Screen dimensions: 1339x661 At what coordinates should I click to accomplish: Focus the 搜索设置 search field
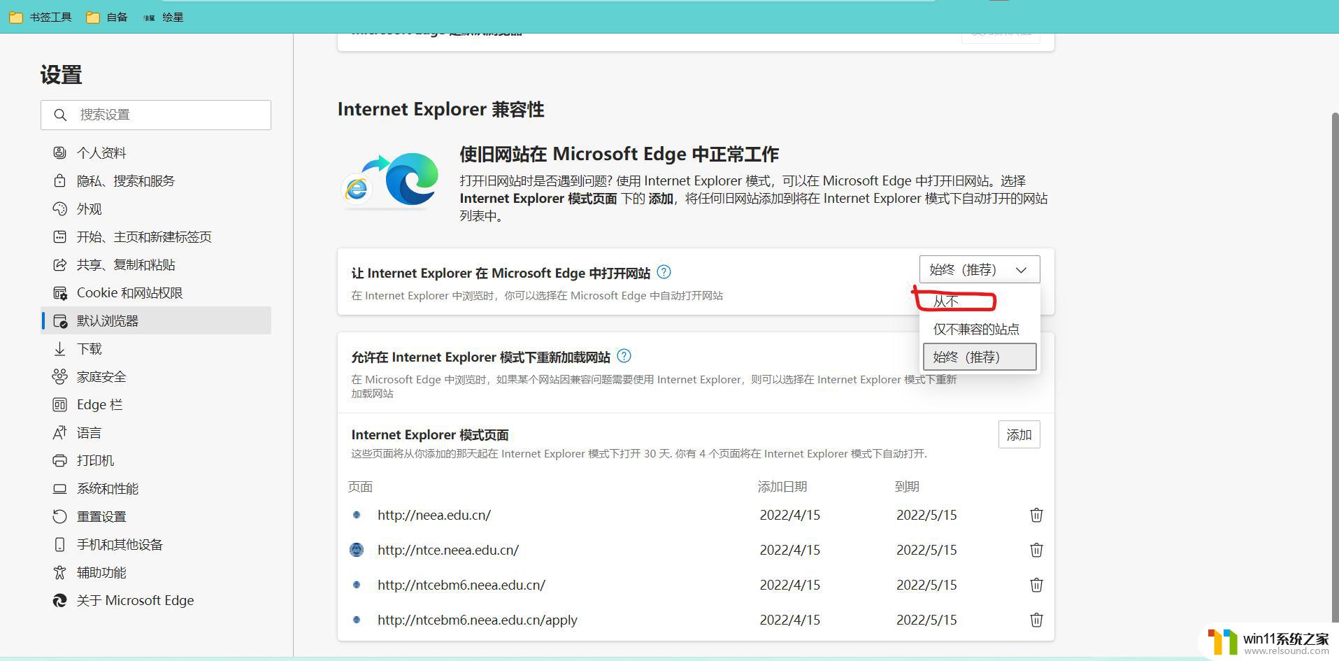(156, 115)
